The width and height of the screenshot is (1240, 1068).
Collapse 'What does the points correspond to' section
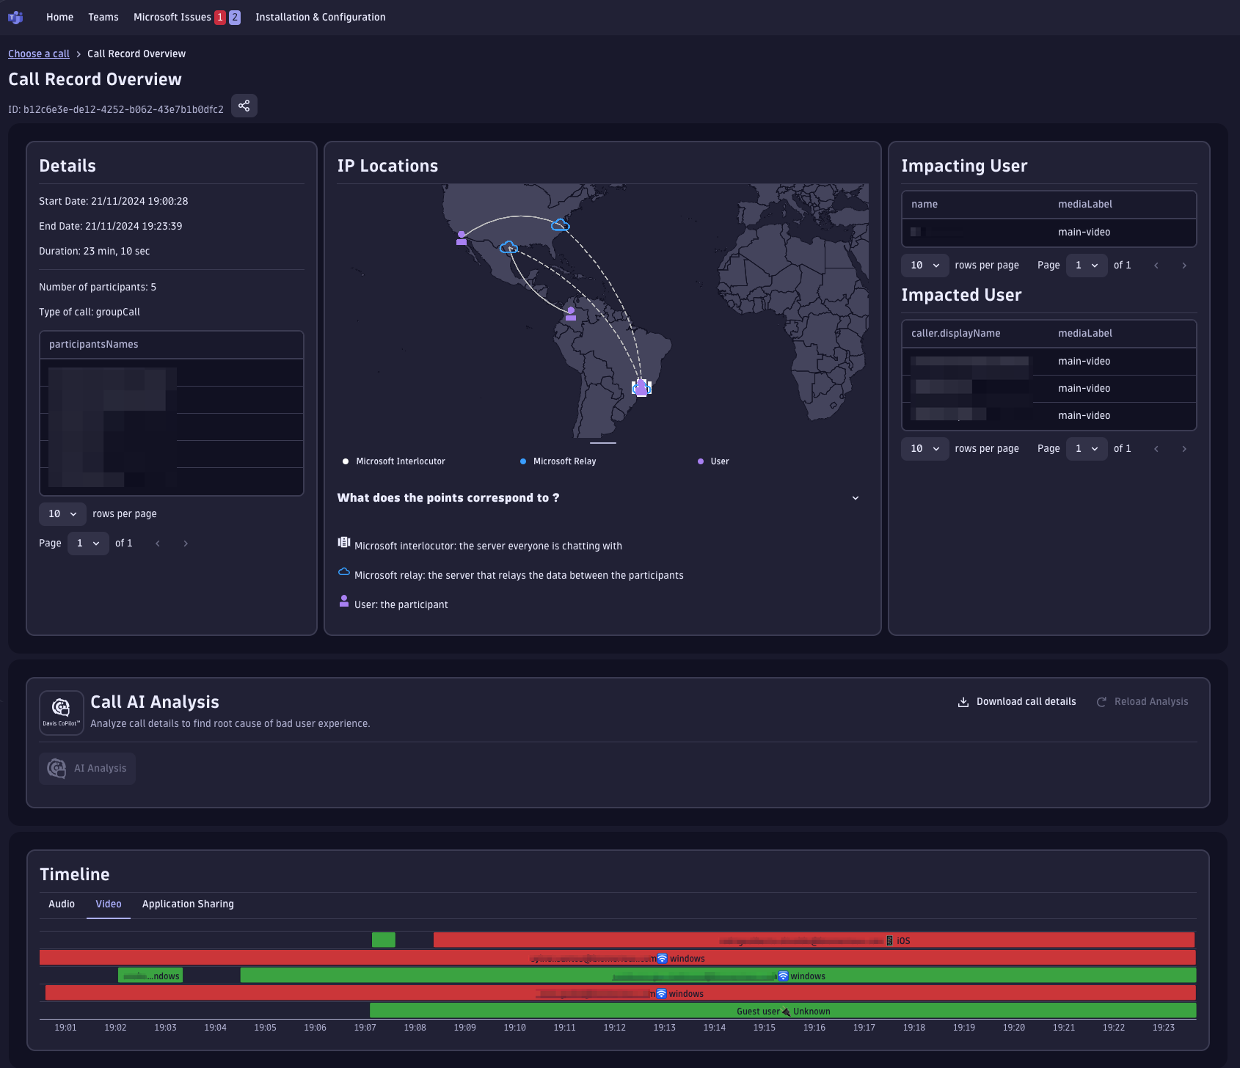coord(856,498)
